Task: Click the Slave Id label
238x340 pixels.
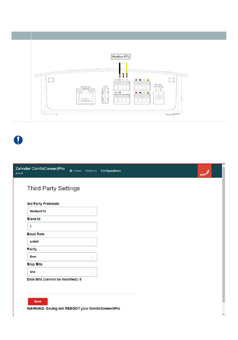Action: pos(34,219)
